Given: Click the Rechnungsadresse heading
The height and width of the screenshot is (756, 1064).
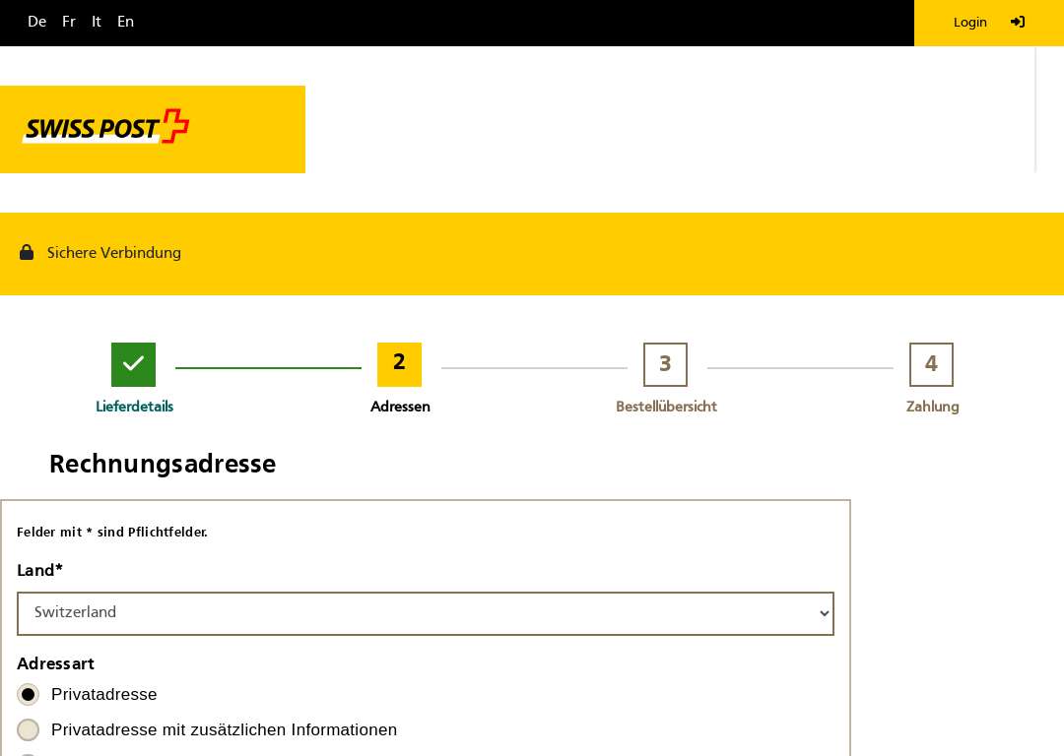Looking at the screenshot, I should (x=163, y=465).
